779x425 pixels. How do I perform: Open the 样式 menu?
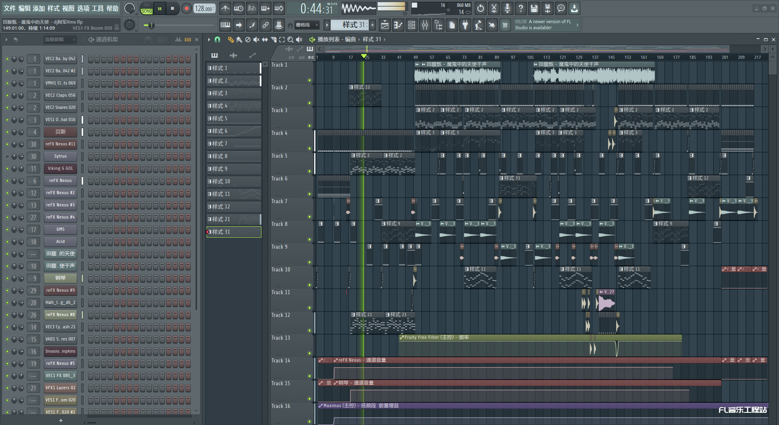coord(54,8)
